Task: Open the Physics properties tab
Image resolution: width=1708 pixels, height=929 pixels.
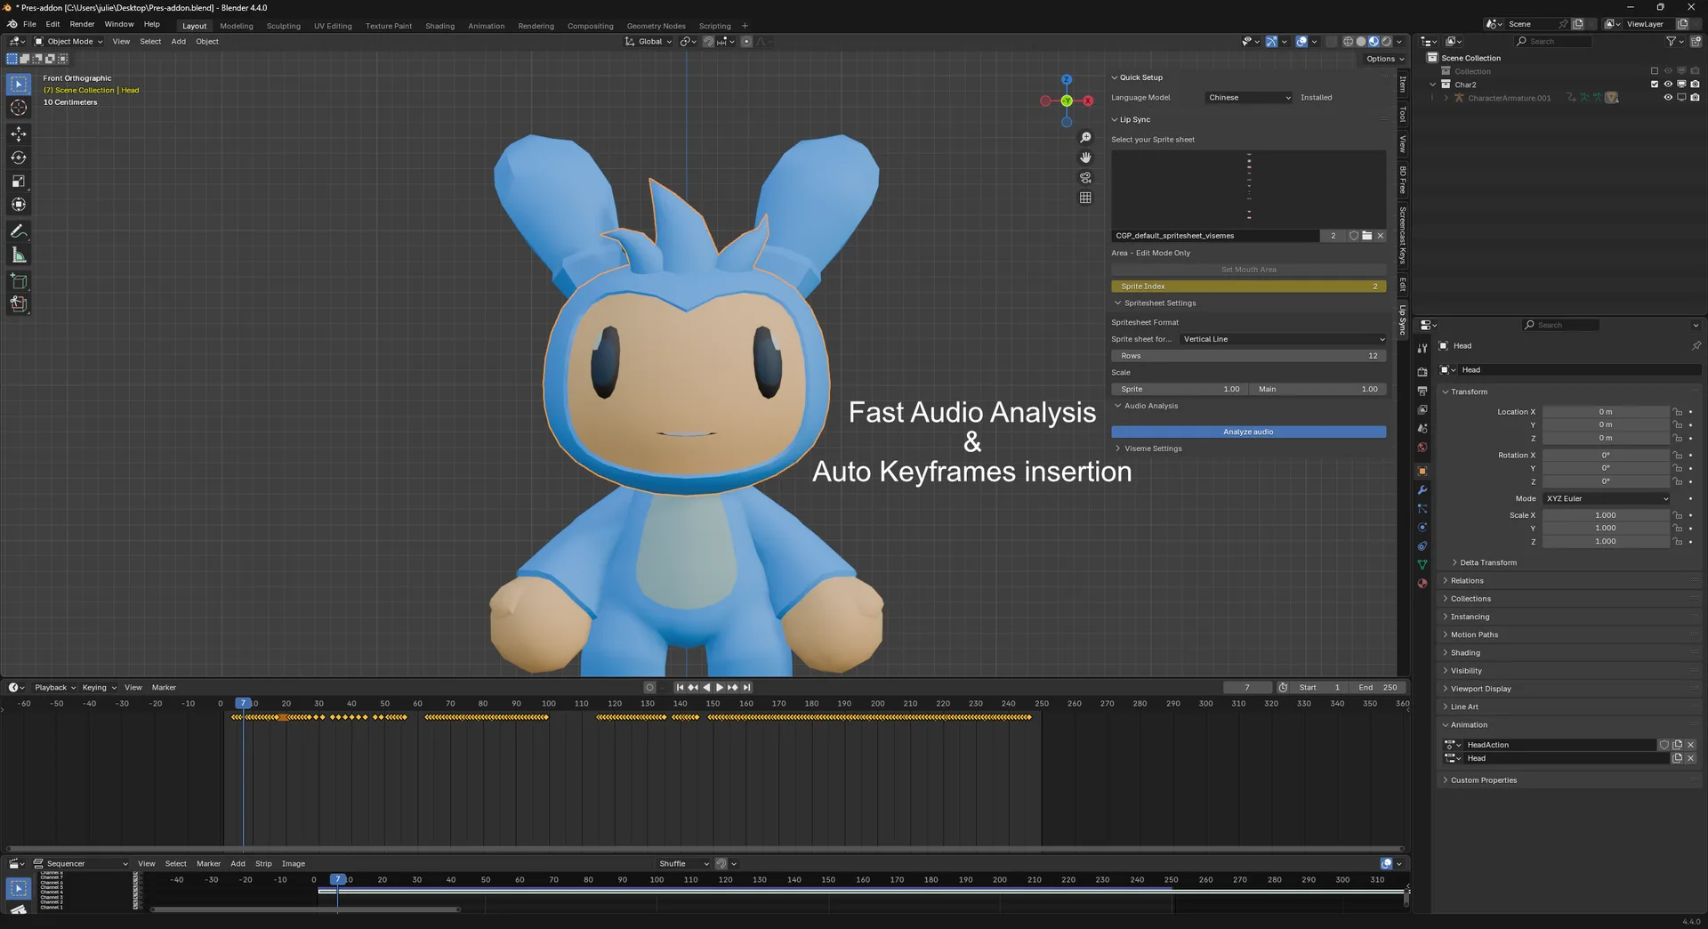Action: [1422, 528]
